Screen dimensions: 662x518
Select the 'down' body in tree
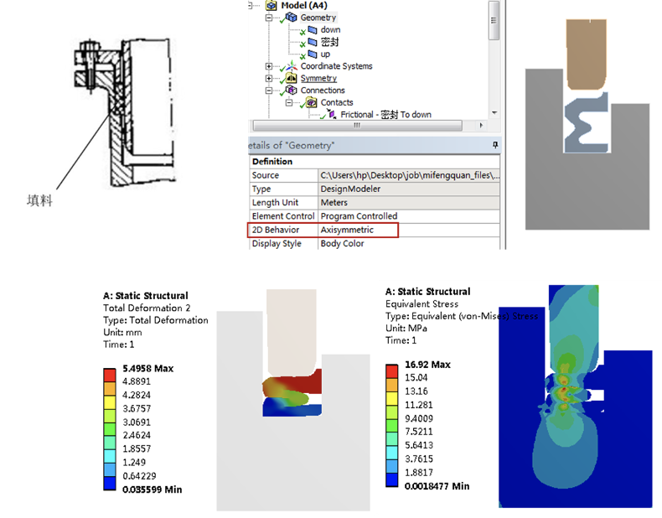(x=330, y=30)
